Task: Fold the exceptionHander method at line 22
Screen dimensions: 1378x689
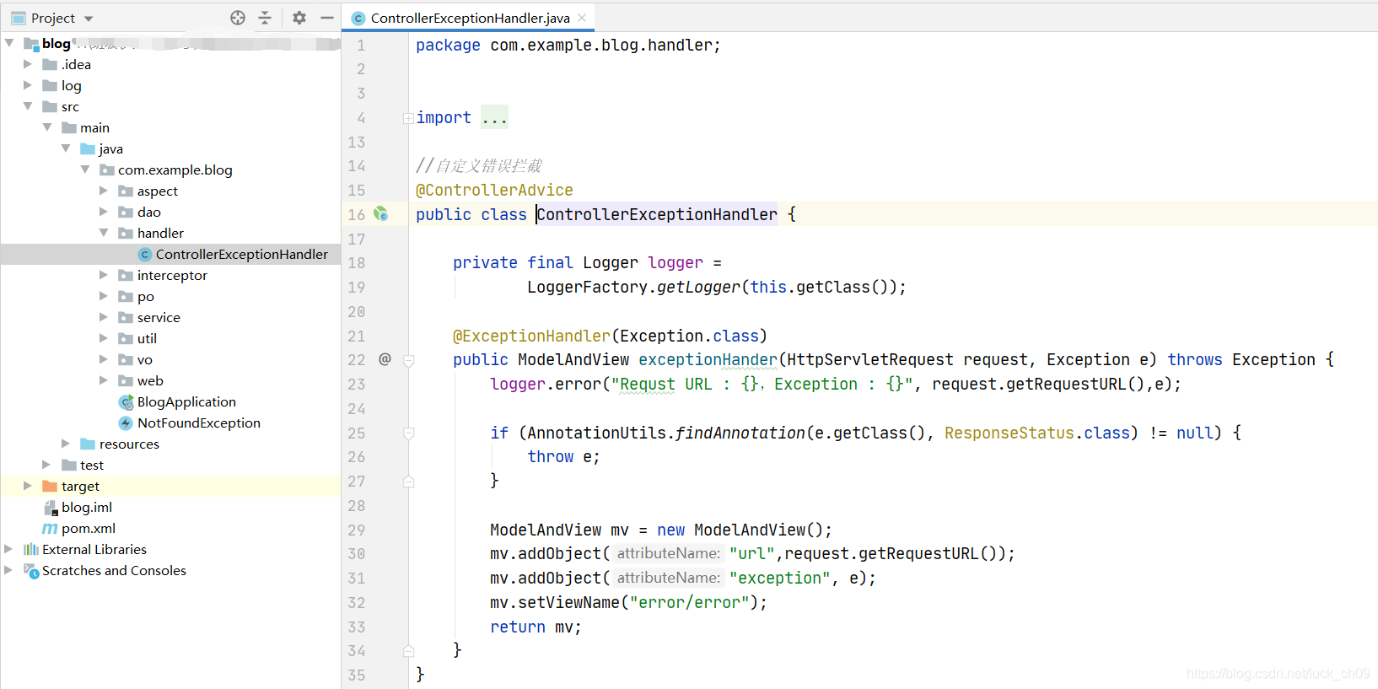Action: pyautogui.click(x=408, y=361)
